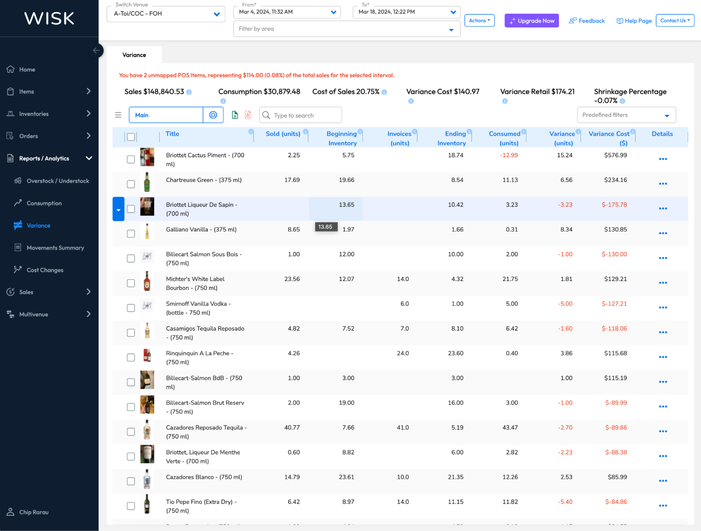Open the hamburger menu beside Main view
Viewport: 701px width, 531px height.
(x=118, y=115)
